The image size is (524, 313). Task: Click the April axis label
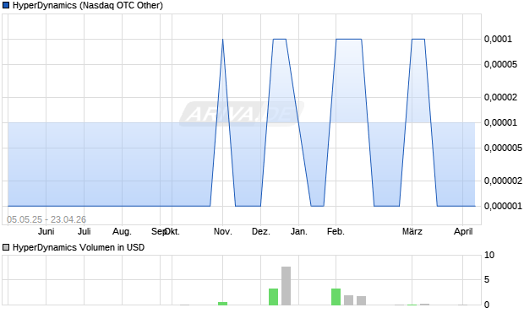tap(463, 231)
